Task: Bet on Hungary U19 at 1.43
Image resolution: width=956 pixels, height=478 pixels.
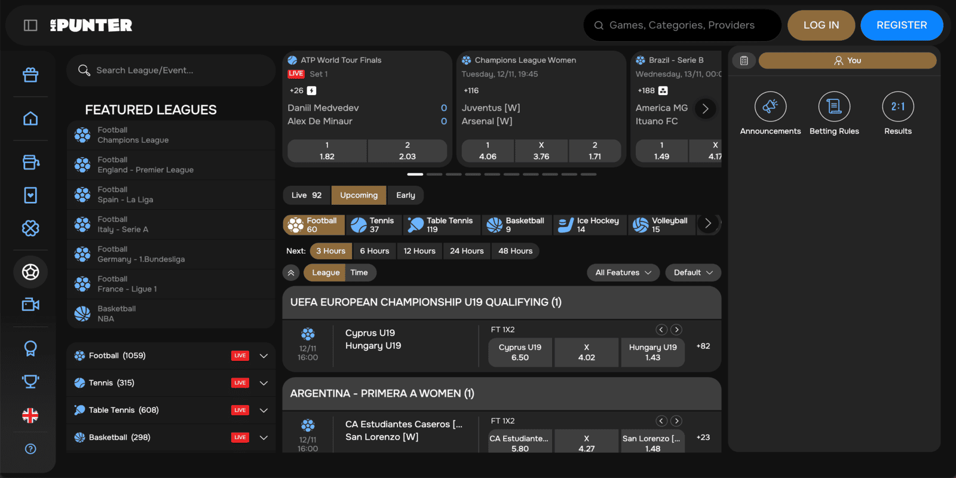Action: (652, 352)
